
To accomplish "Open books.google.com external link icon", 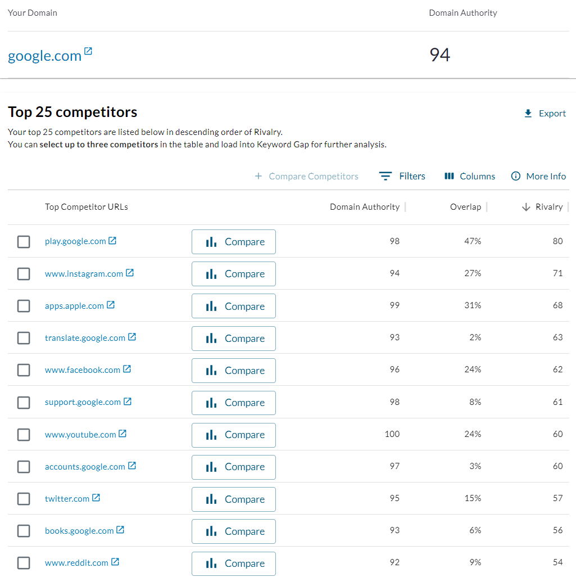I will tap(120, 530).
